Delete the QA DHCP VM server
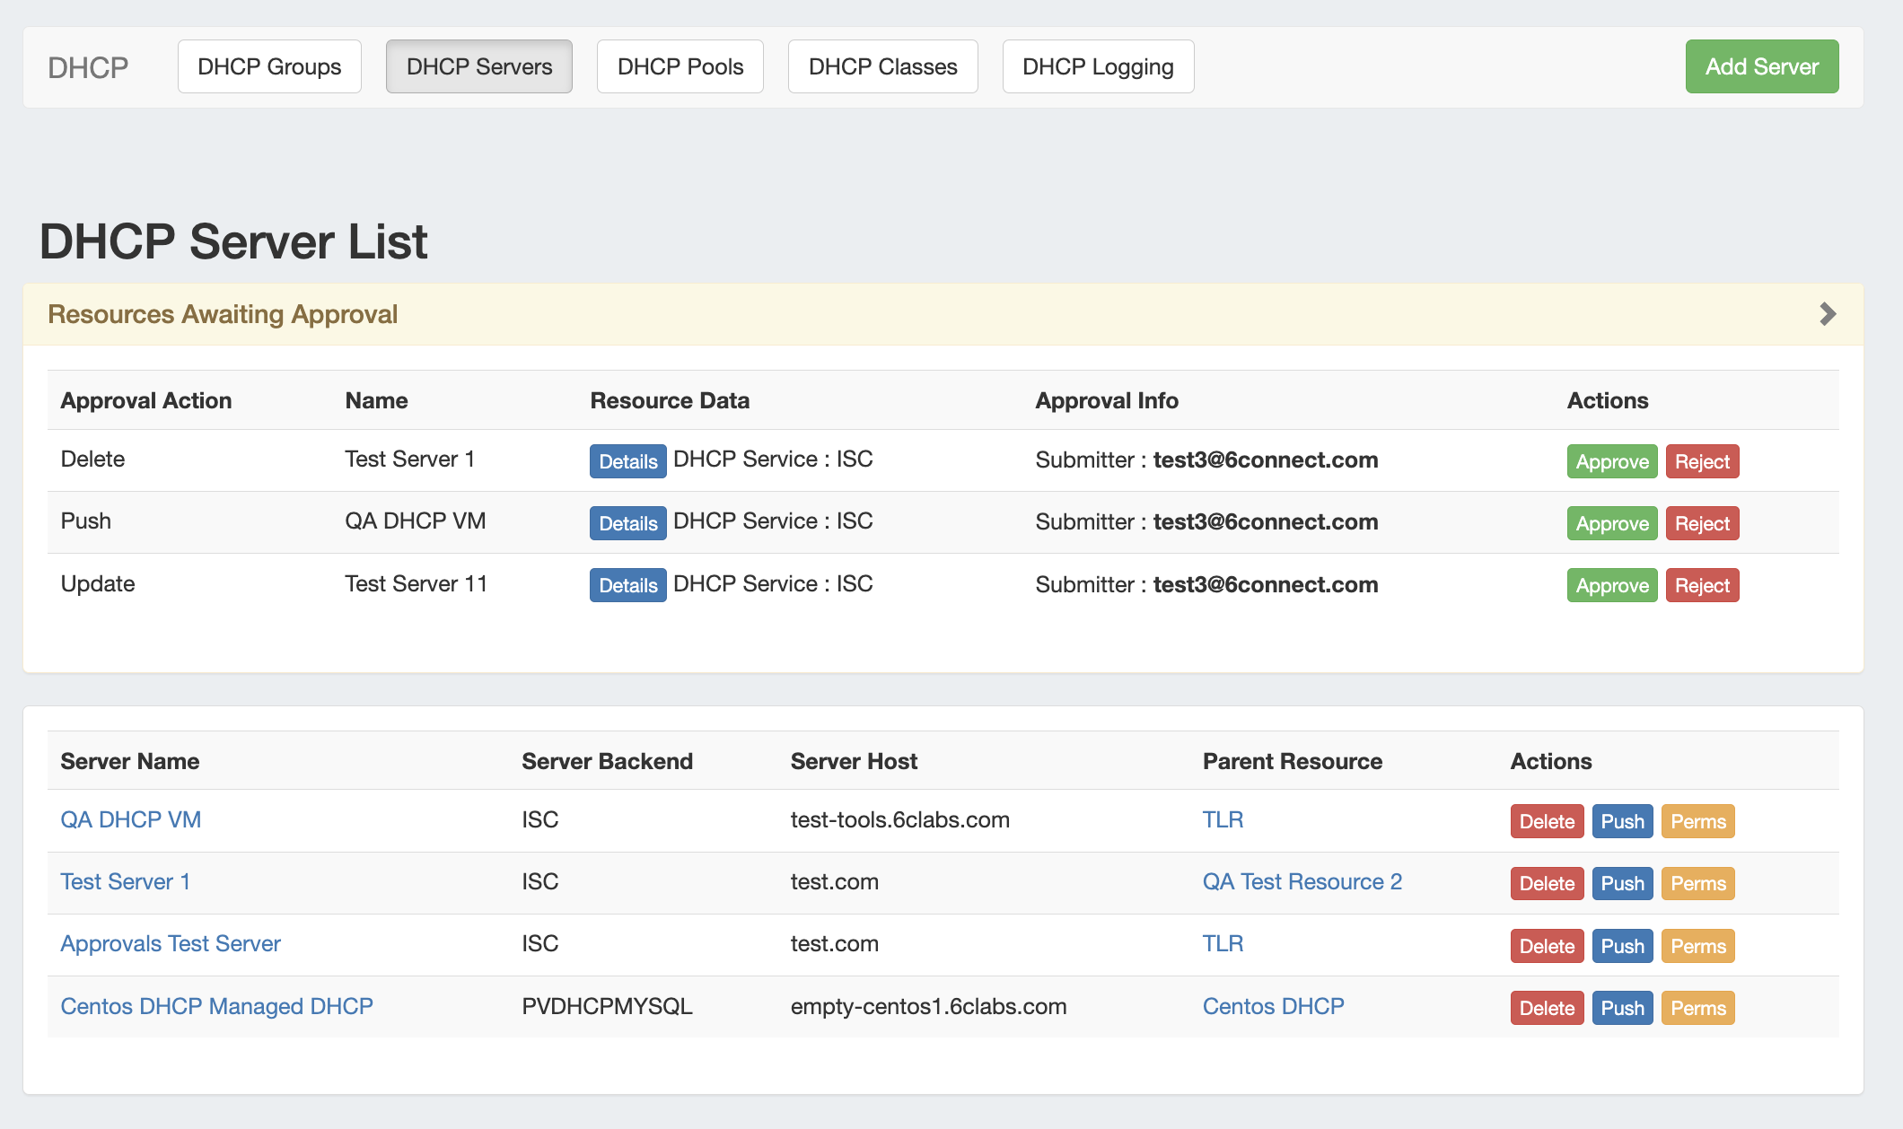 [x=1546, y=821]
